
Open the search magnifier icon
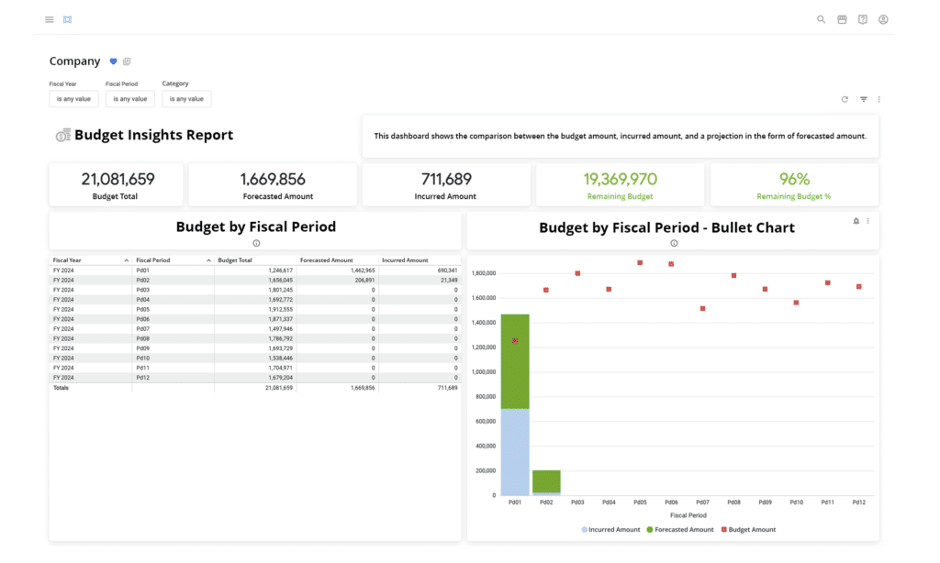click(822, 19)
